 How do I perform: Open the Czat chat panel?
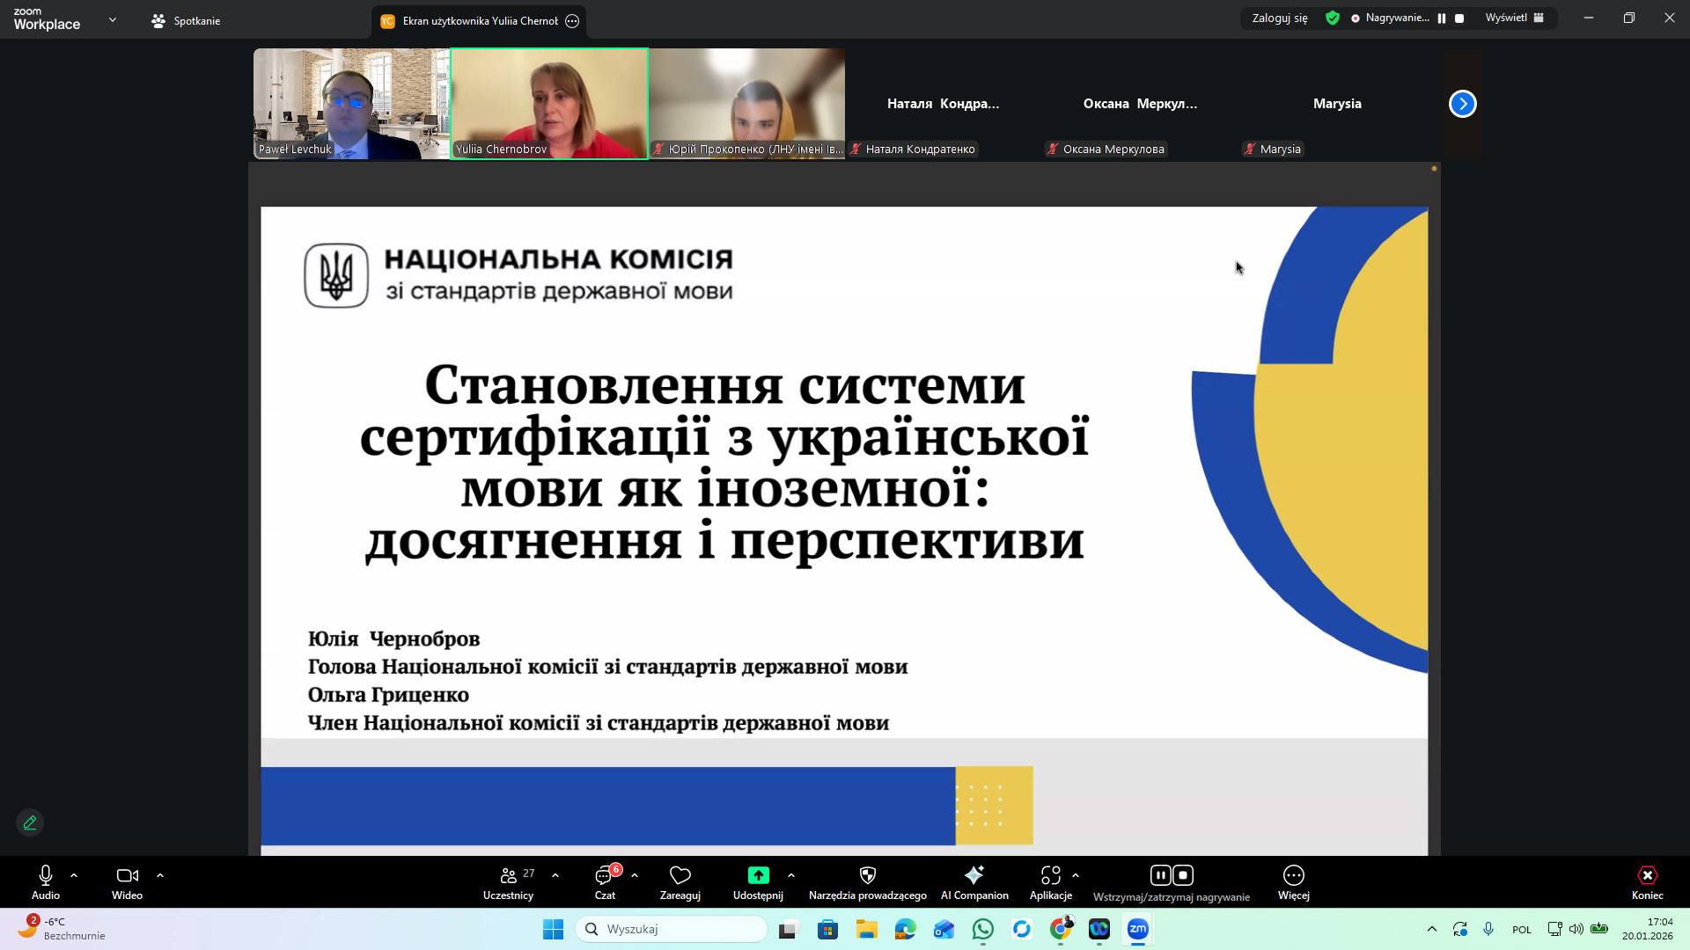[605, 882]
